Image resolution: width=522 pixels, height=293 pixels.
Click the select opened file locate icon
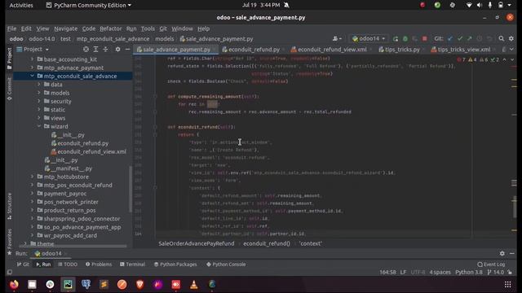click(x=86, y=49)
